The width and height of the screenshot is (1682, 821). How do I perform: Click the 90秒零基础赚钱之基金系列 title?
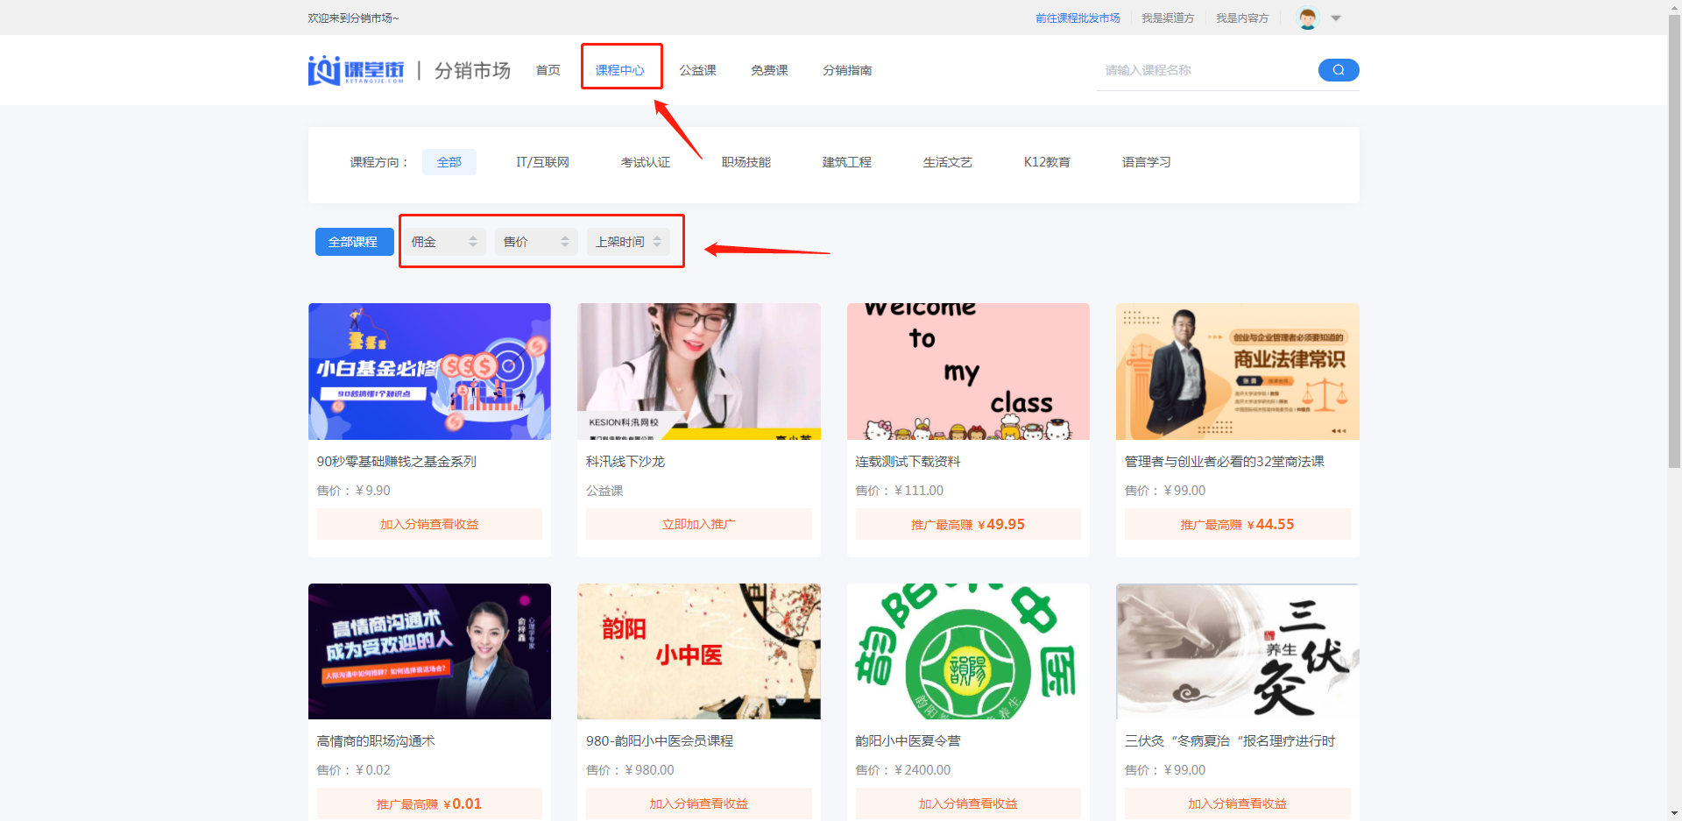[397, 461]
